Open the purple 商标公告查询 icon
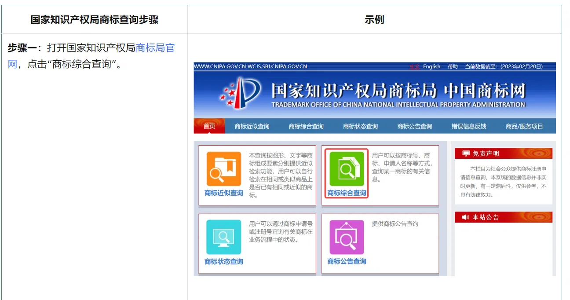Viewport: 570px width, 300px height. point(347,237)
